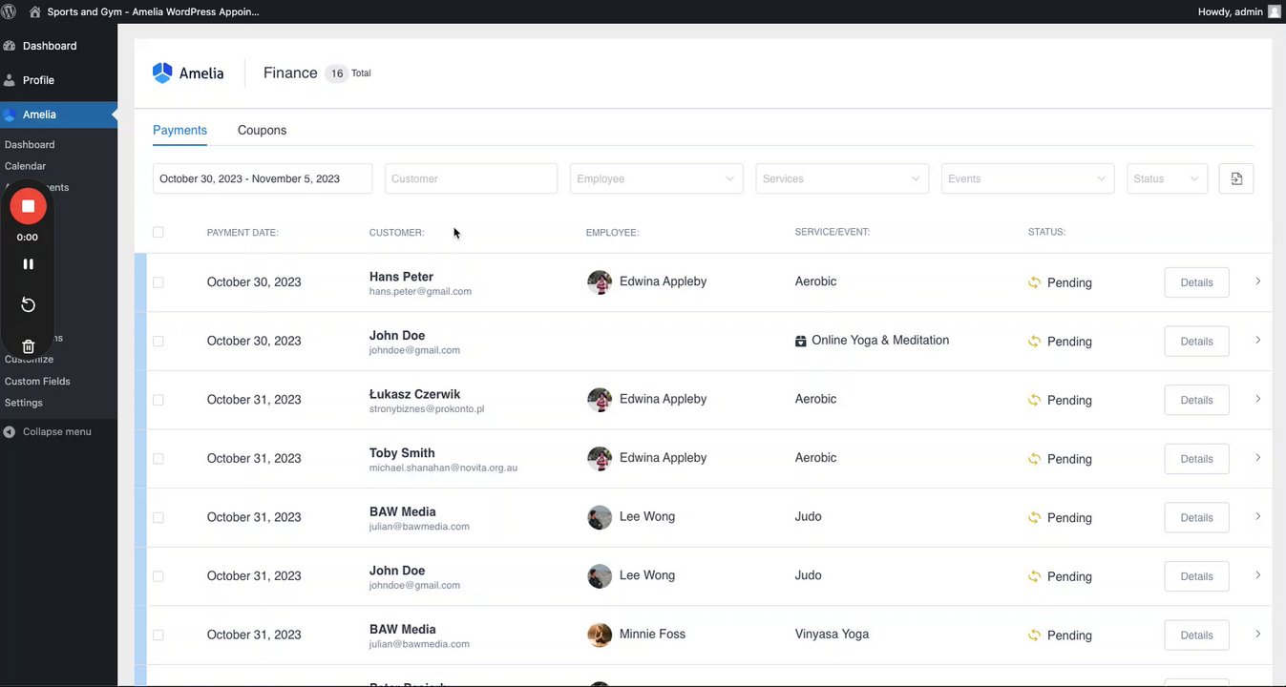
Task: Open Details for John Doe Judo payment
Action: [1196, 576]
